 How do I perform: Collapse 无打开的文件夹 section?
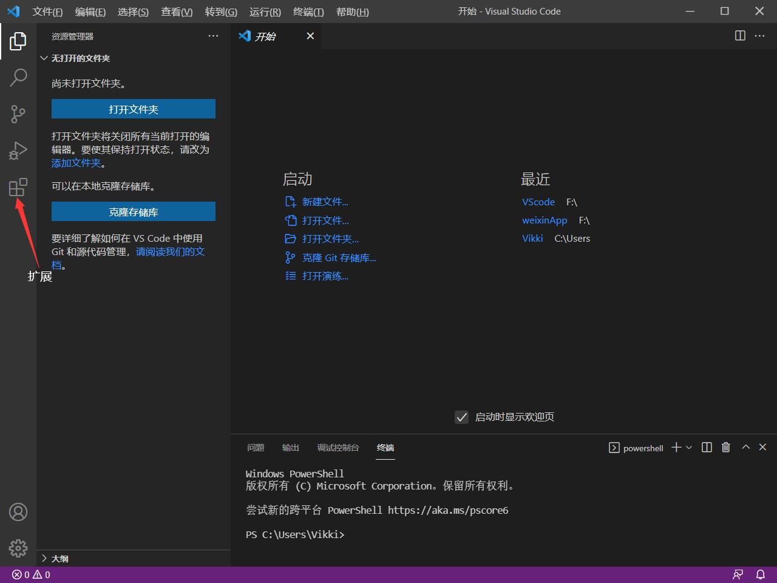coord(44,58)
